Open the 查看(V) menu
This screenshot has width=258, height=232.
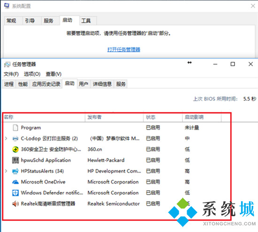53,74
